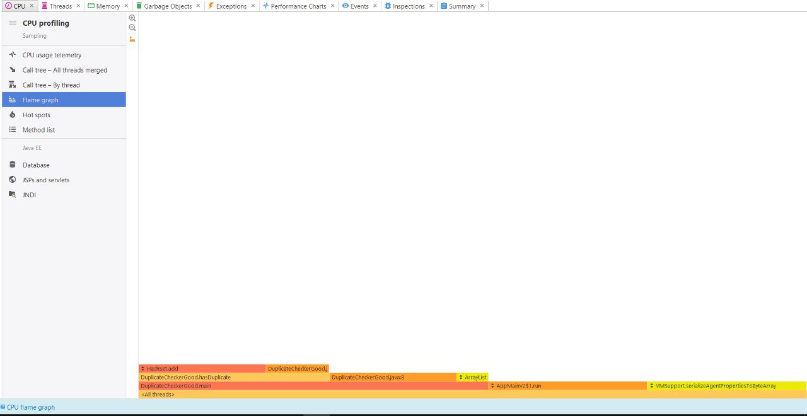Close the Summary tab
Viewport: 807px width, 416px height.
(x=482, y=6)
